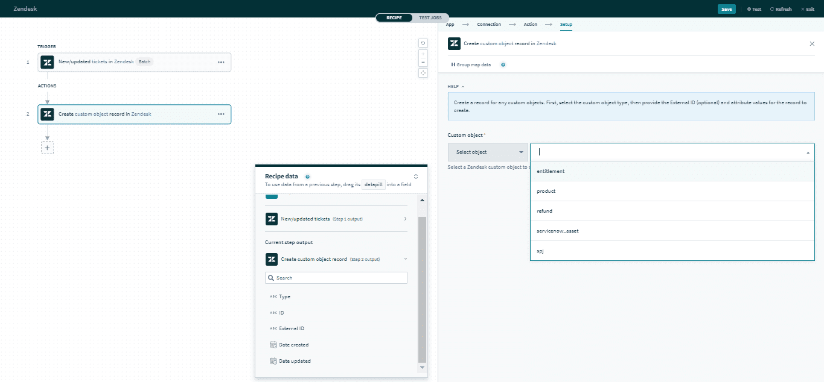Open the Setup step in the breadcrumb

tap(566, 24)
